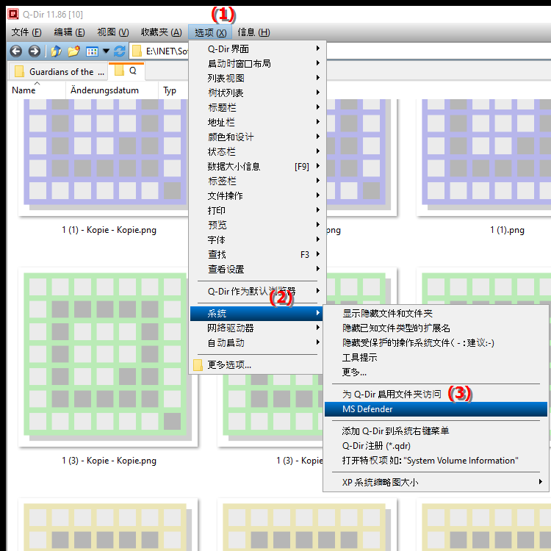551x551 pixels.
Task: Open 更多选项... with folder icon
Action: pos(256,365)
